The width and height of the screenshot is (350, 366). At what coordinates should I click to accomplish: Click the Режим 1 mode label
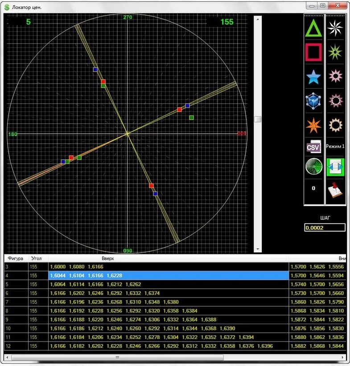click(335, 146)
